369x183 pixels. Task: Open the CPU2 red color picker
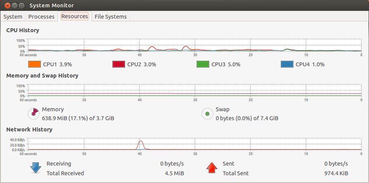[119, 64]
